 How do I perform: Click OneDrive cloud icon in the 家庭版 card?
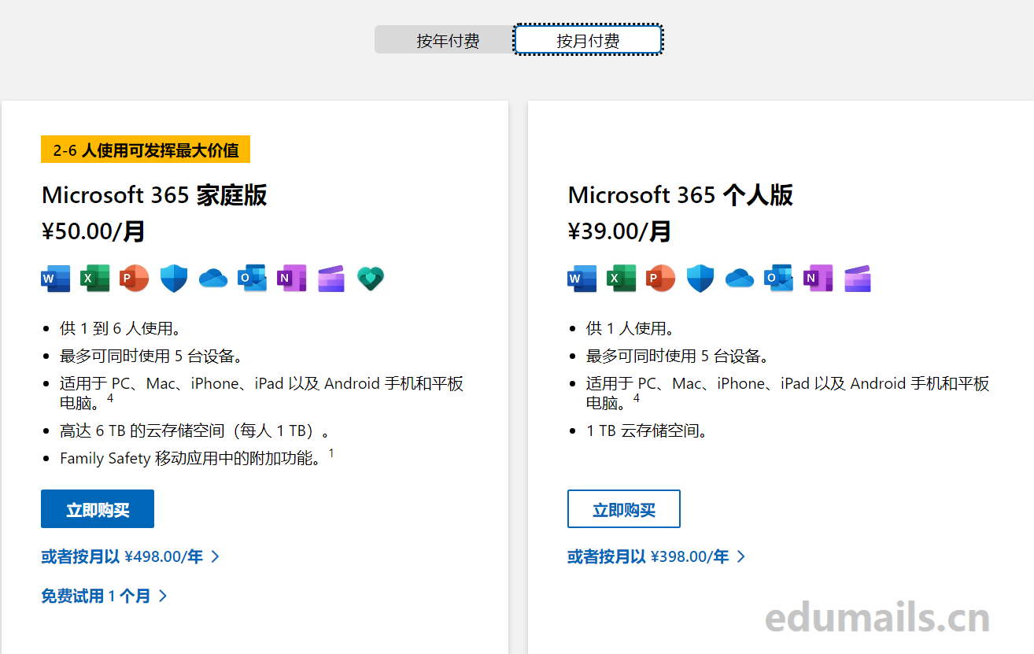213,279
